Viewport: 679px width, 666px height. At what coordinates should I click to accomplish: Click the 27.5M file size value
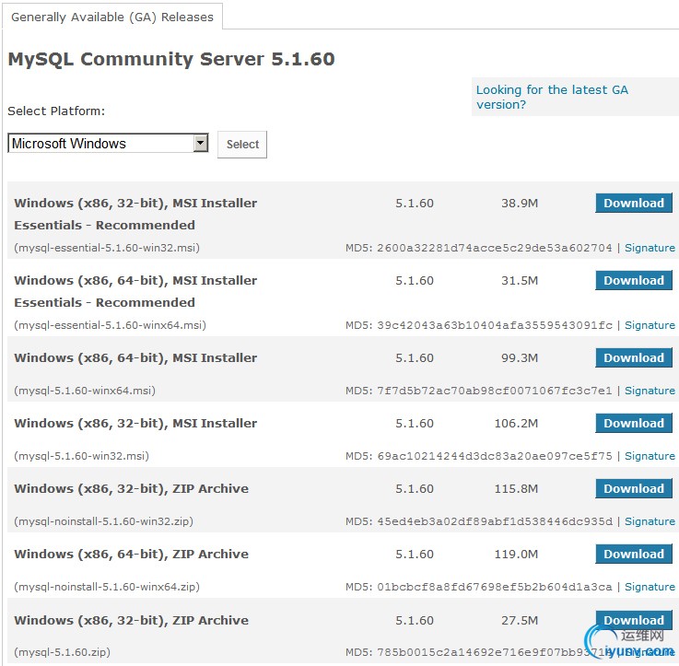(x=520, y=621)
